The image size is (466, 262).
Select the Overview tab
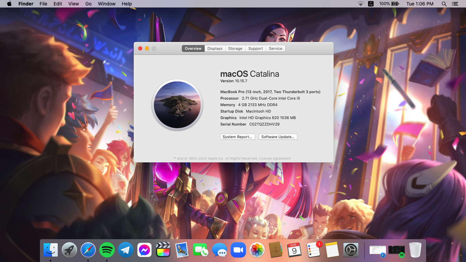click(193, 48)
